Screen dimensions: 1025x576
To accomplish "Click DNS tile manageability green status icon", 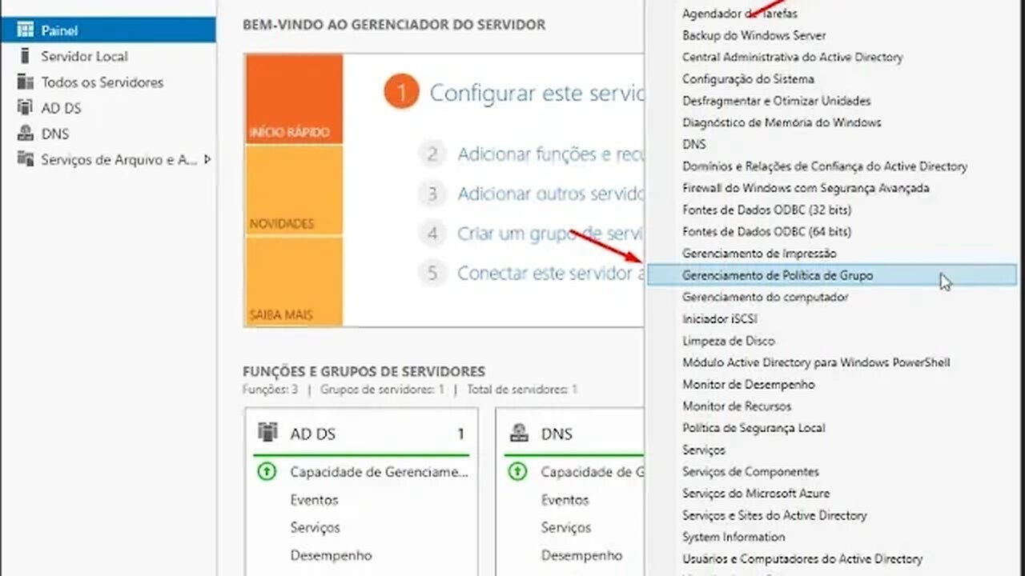I will [x=517, y=472].
